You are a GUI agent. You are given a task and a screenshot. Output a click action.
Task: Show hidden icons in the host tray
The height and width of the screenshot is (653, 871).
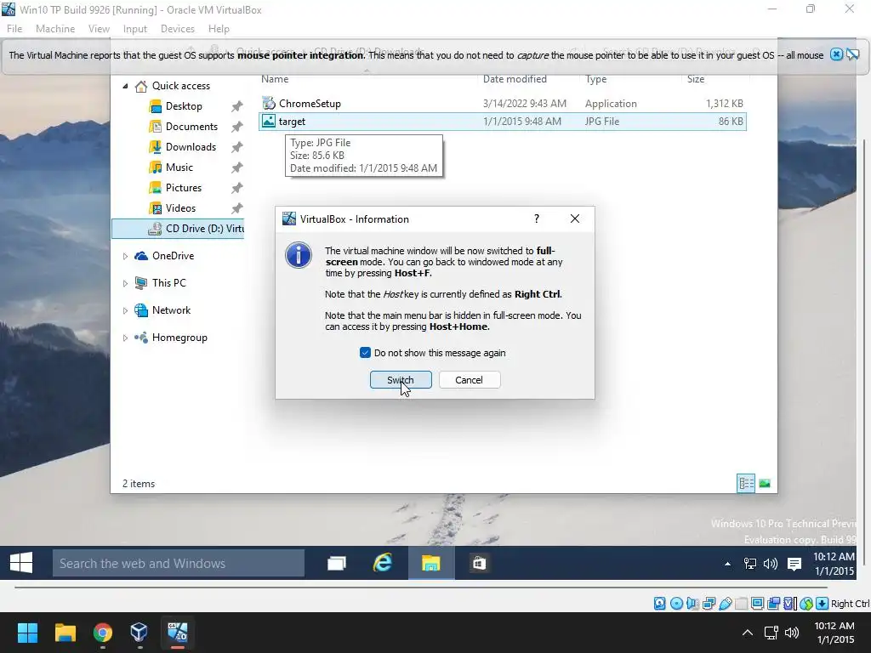(x=748, y=633)
